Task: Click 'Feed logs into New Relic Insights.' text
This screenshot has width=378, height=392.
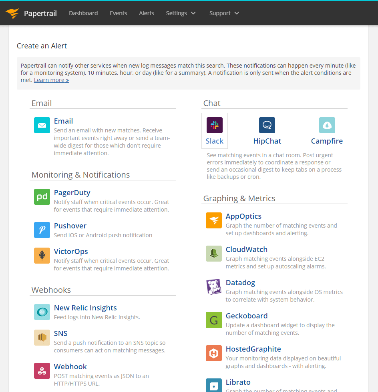Action: 97,317
